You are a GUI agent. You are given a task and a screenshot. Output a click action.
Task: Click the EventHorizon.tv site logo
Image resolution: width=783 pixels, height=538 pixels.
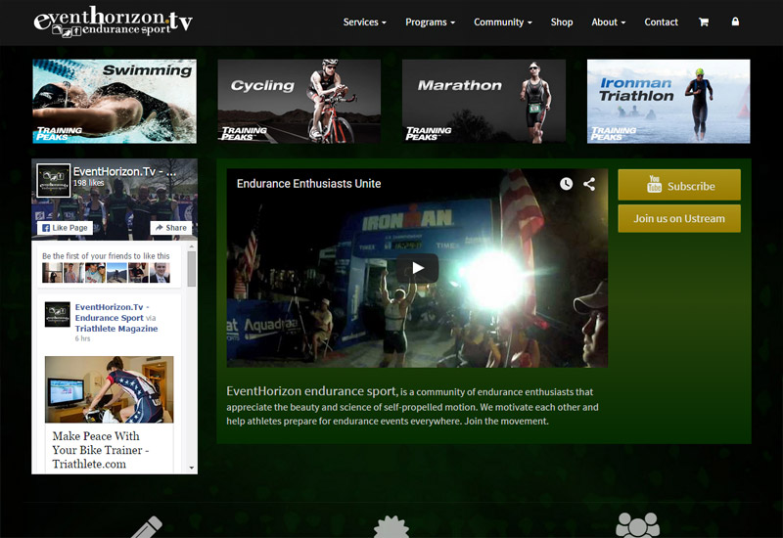[113, 22]
